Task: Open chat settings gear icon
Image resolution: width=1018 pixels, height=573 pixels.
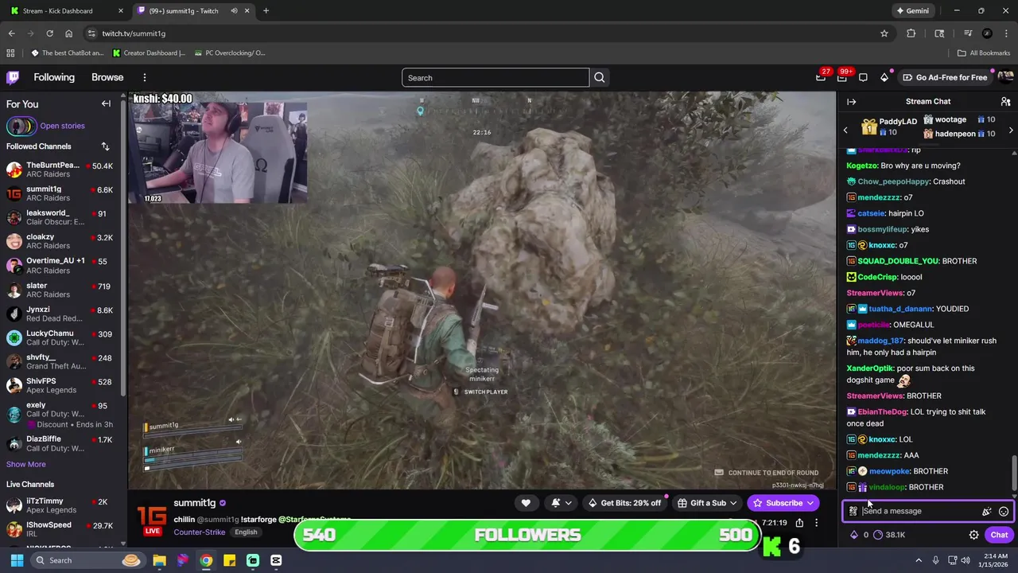Action: click(973, 535)
